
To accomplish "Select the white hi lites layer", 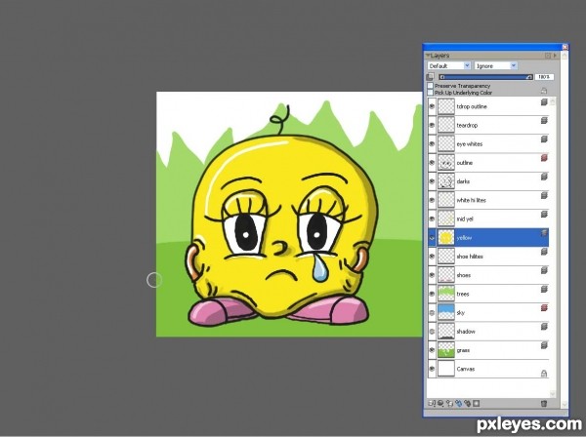I will (488, 200).
